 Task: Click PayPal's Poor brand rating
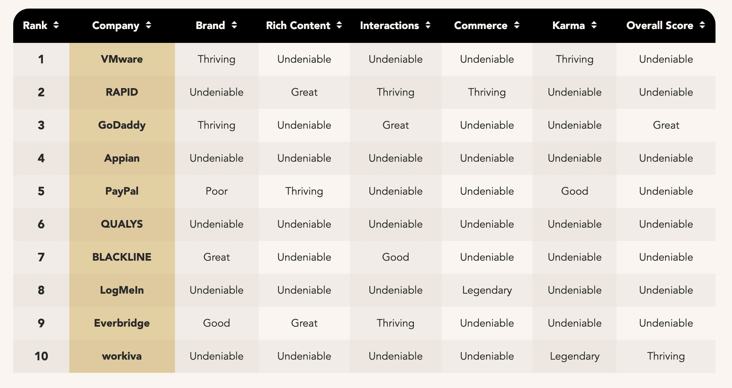click(x=216, y=191)
